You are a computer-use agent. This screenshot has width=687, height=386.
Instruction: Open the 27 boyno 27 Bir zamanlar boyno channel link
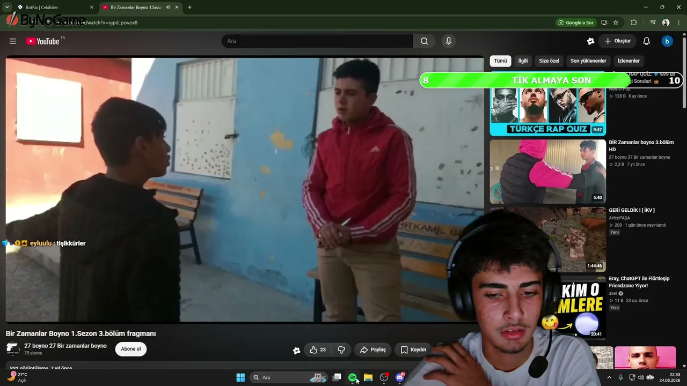coord(65,346)
